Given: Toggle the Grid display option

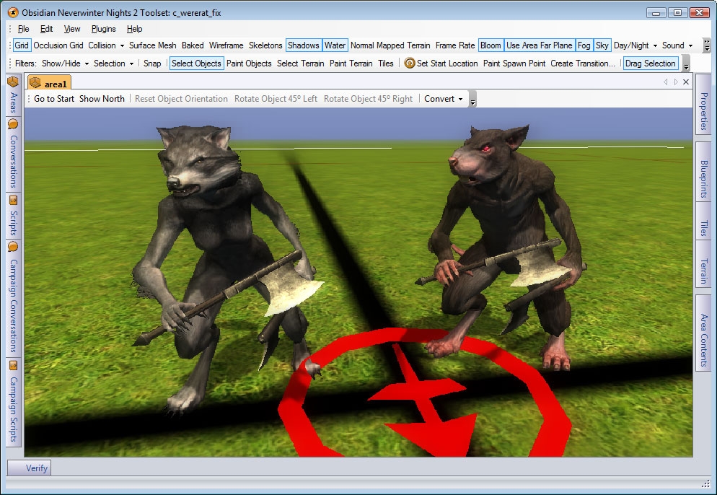Looking at the screenshot, I should point(22,45).
